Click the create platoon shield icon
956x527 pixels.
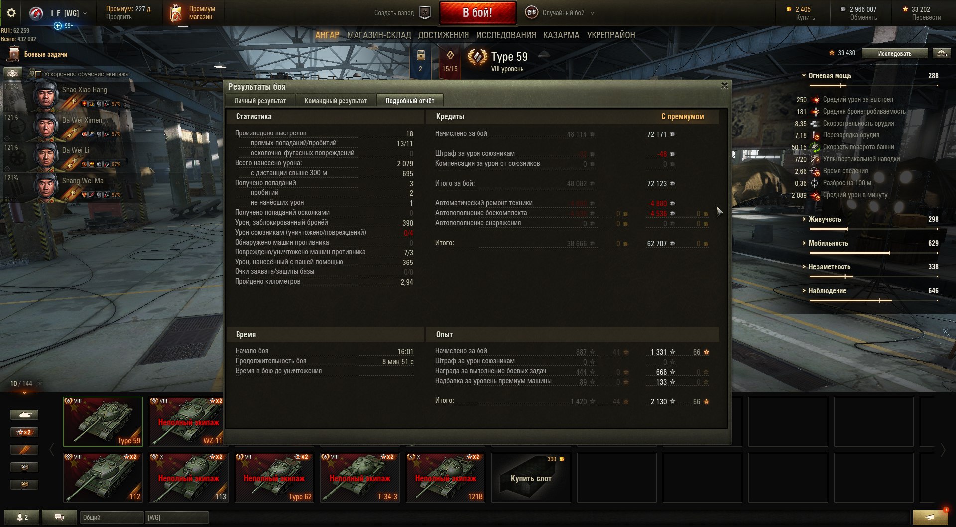click(425, 13)
